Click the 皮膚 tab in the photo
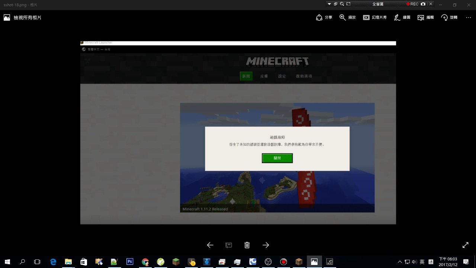The height and width of the screenshot is (268, 476). coord(264,76)
